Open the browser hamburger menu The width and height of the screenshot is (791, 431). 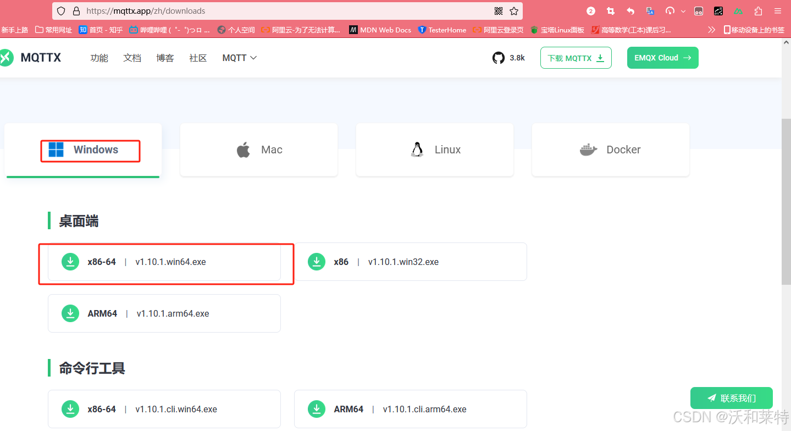(778, 11)
